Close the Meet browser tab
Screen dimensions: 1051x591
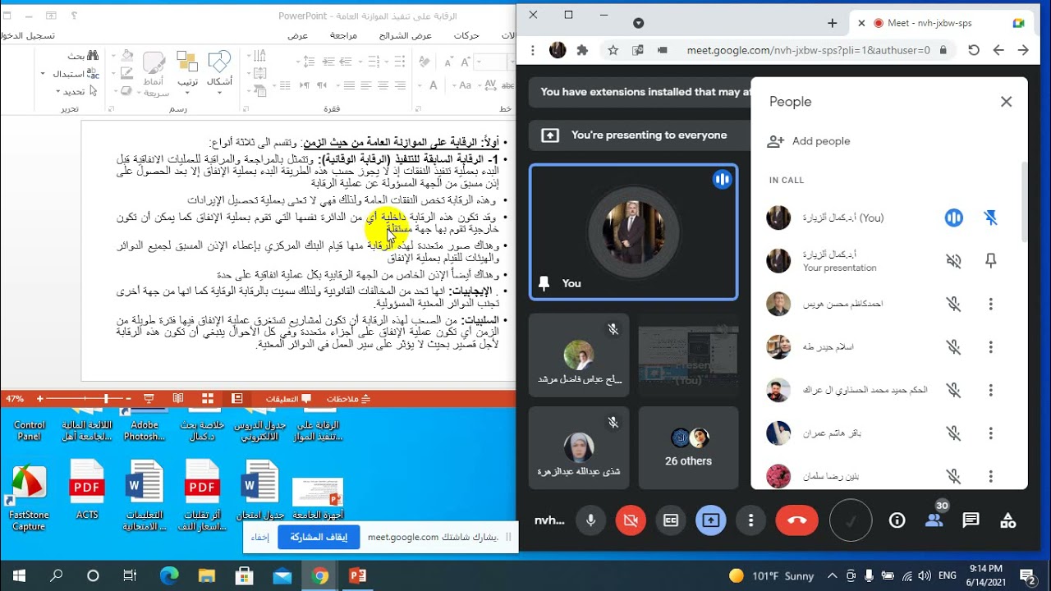pos(860,23)
